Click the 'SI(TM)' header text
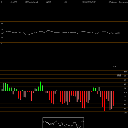 pos(49,2)
